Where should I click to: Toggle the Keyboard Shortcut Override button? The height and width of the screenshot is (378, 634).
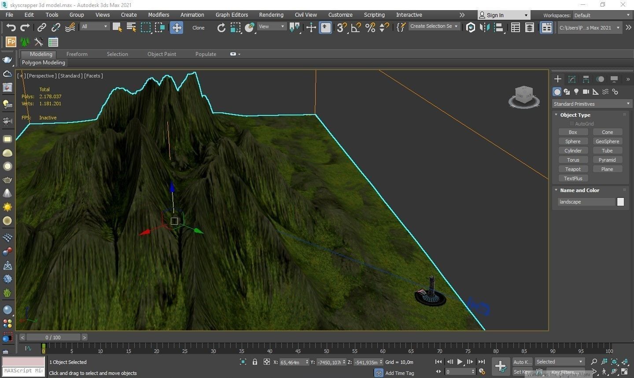tap(325, 28)
